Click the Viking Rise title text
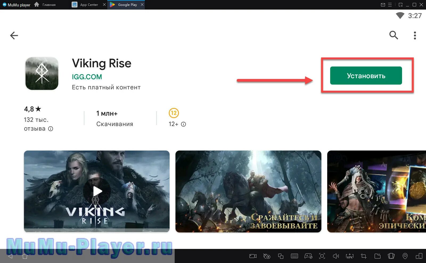The image size is (426, 263). point(102,64)
